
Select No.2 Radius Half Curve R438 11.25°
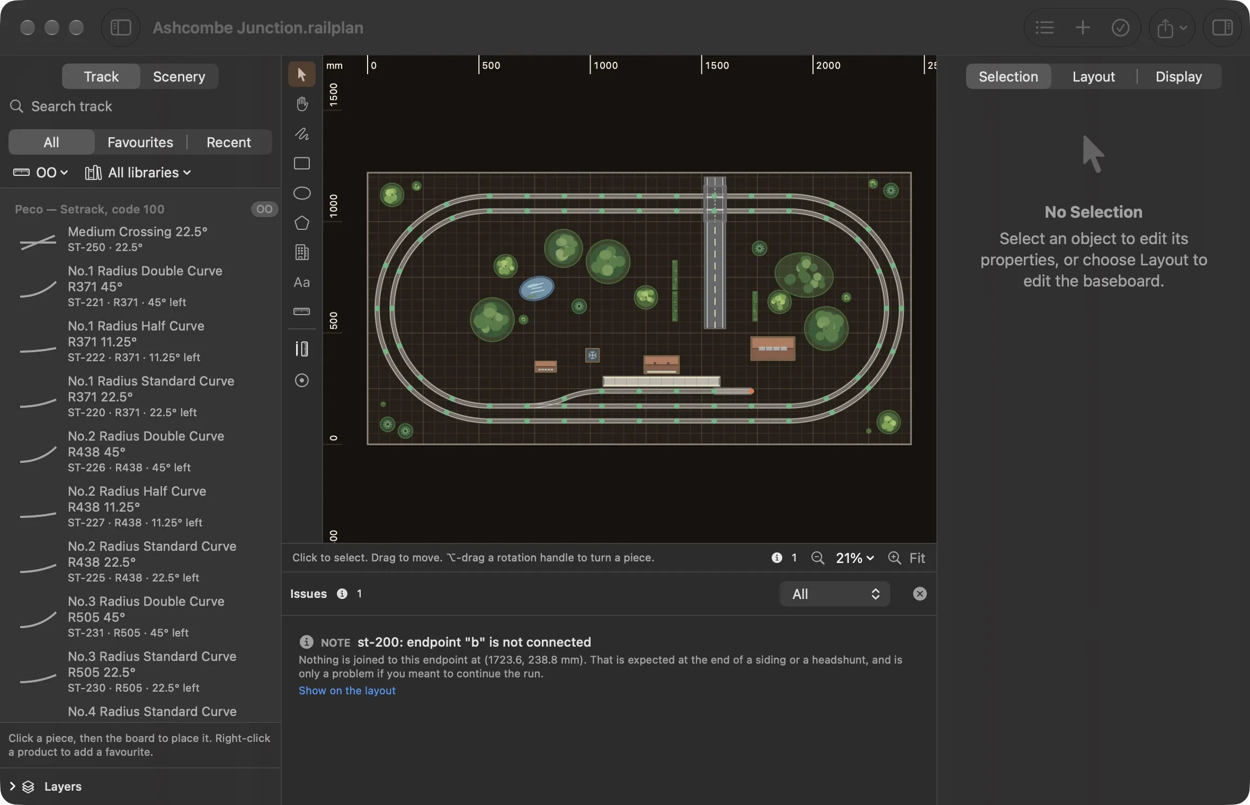(x=140, y=506)
